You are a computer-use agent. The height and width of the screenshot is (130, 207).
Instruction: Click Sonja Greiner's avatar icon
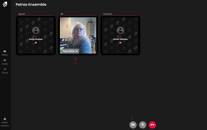tap(36, 30)
